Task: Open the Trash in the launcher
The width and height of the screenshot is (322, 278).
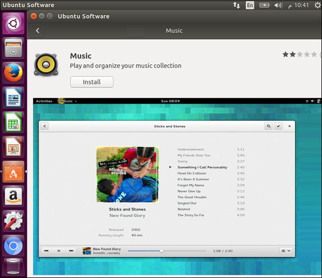Action: click(x=13, y=268)
